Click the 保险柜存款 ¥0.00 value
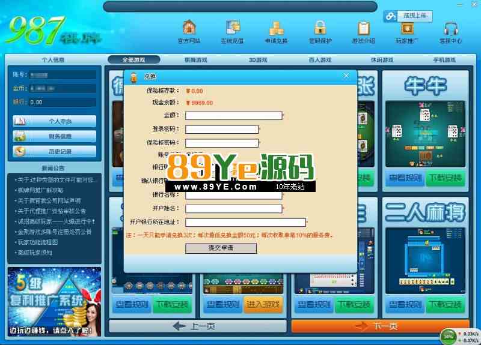 (194, 91)
